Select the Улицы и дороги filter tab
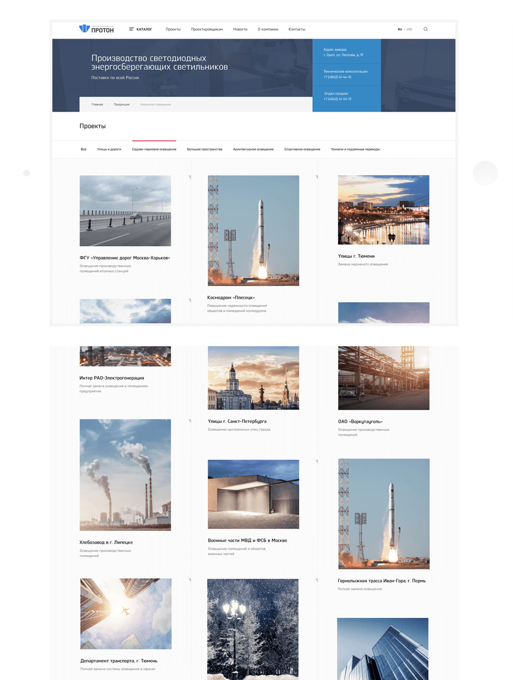The image size is (513, 680). pos(109,149)
